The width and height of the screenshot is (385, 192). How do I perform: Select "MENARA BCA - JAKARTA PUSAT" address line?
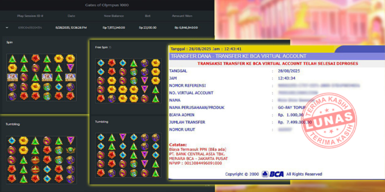(198, 159)
